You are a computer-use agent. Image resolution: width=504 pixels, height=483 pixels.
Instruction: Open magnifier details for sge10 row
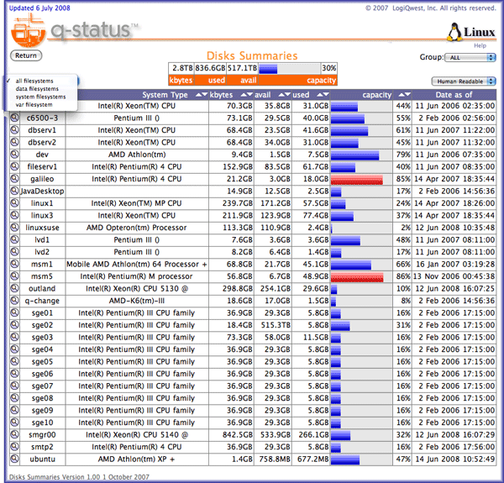pos(14,423)
